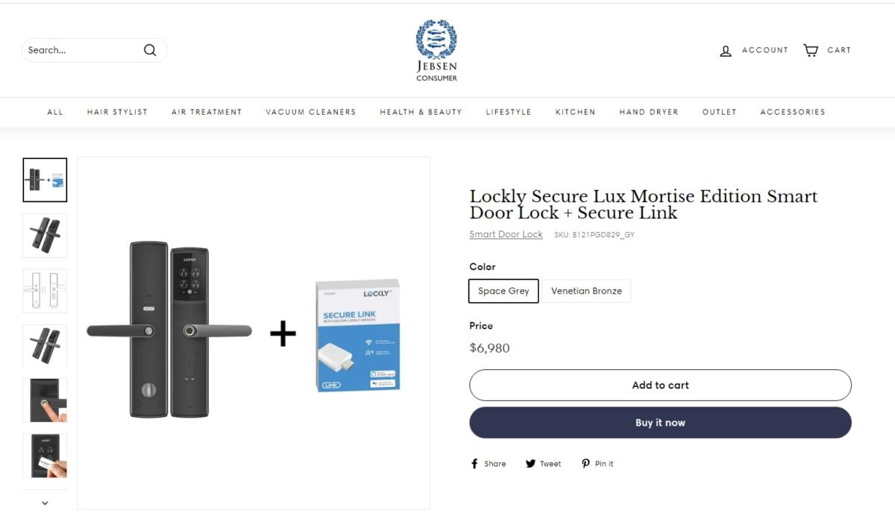The height and width of the screenshot is (519, 895).
Task: Open the Kitchen category menu
Action: click(575, 112)
